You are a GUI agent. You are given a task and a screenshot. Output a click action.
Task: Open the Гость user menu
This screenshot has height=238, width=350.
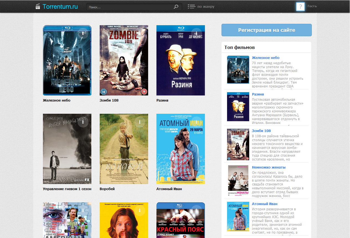(312, 6)
